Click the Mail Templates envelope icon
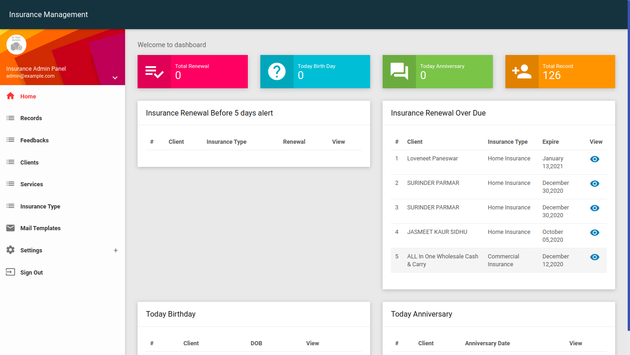 coord(10,228)
